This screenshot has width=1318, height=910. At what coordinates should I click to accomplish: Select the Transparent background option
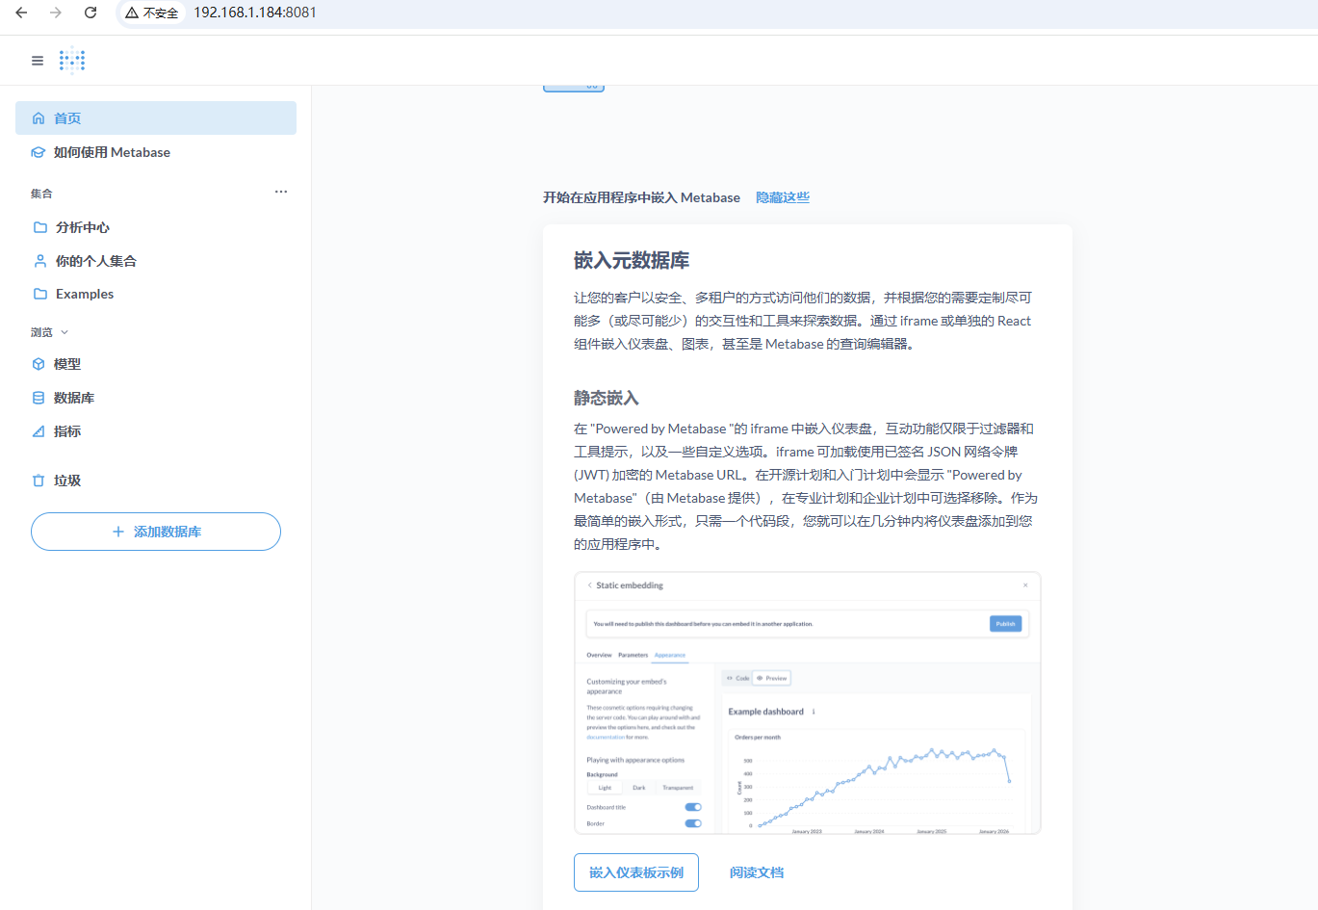point(679,788)
